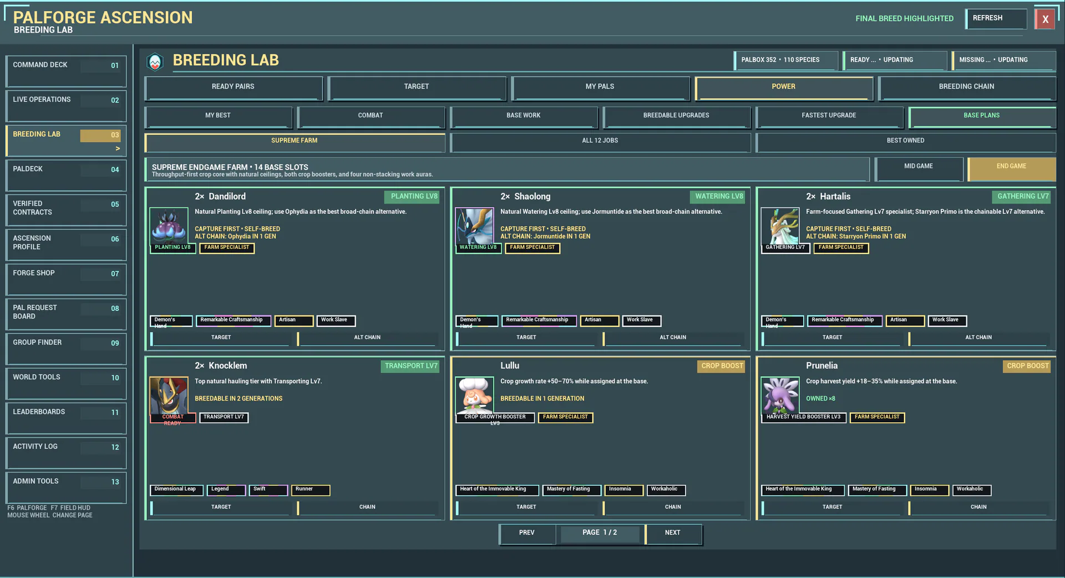Screen dimensions: 1065x578
Task: Click Target on Shaolong card
Action: 526,339
